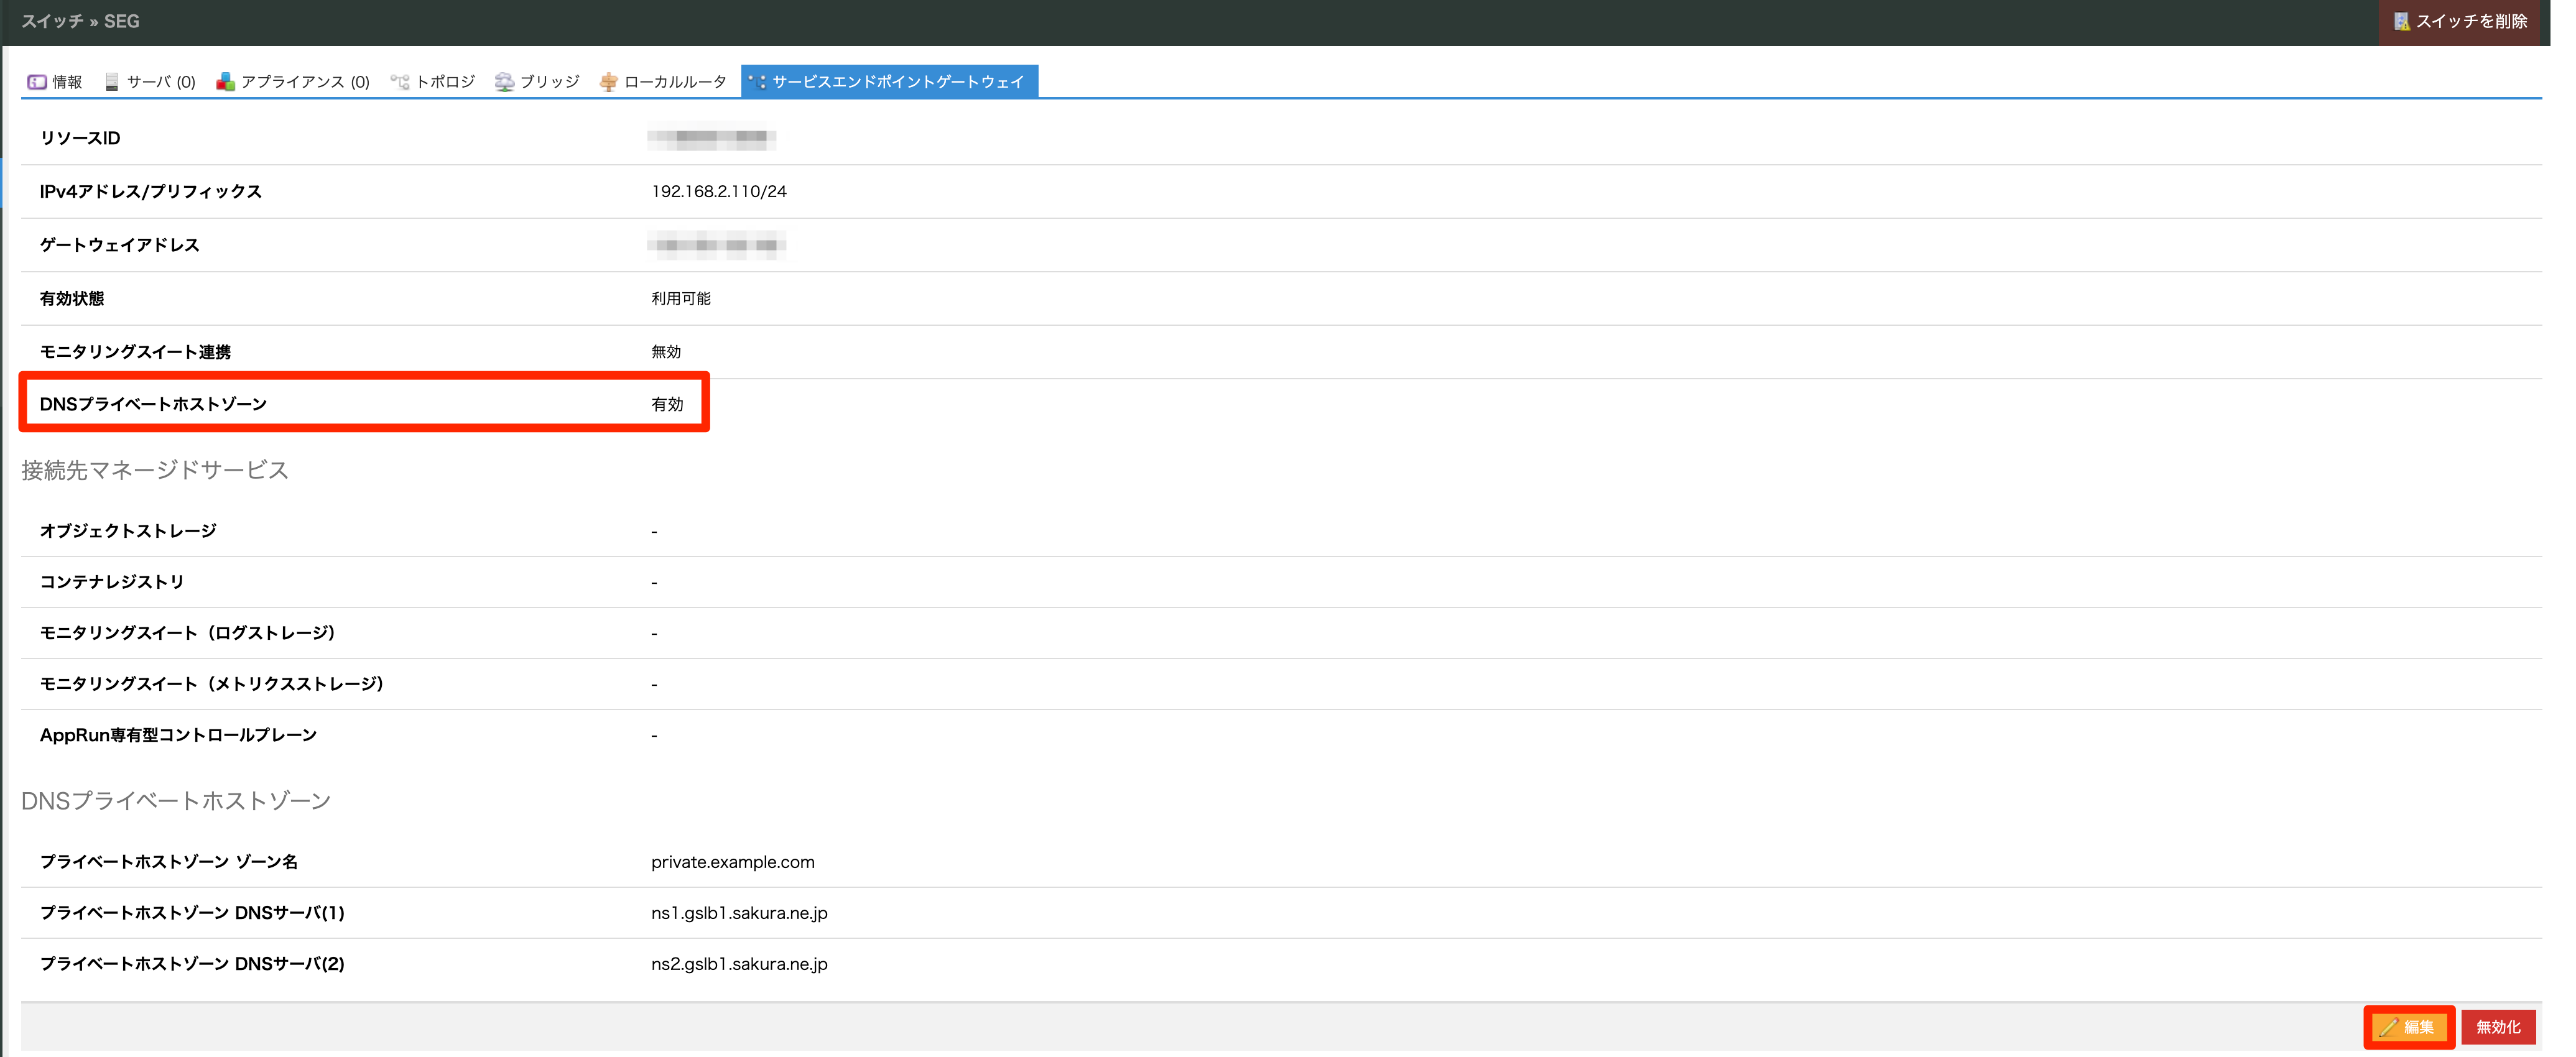Click the 192.168.2.110/24 address value
Viewport: 2576px width, 1057px height.
point(718,191)
